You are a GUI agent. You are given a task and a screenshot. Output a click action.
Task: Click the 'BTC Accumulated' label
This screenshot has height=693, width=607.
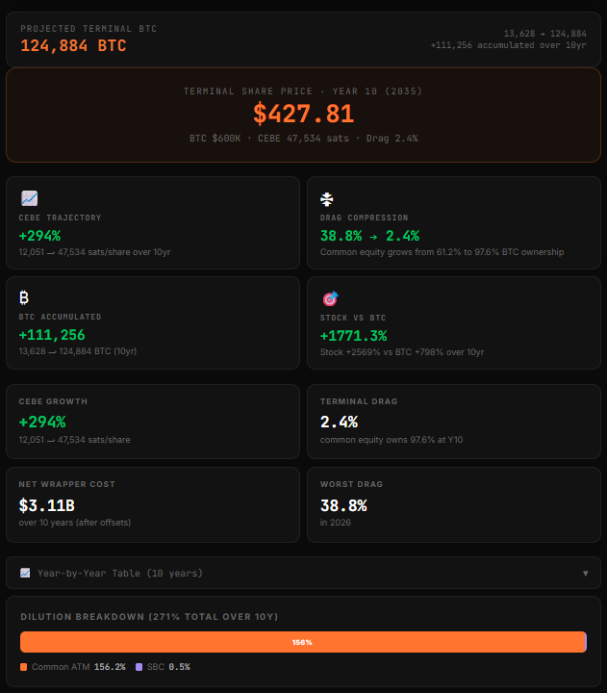point(60,317)
